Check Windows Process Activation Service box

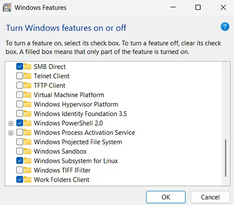click(20, 132)
